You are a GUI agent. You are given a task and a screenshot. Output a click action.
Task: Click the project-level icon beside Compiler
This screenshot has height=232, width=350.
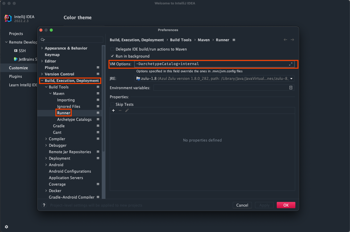[x=98, y=139]
